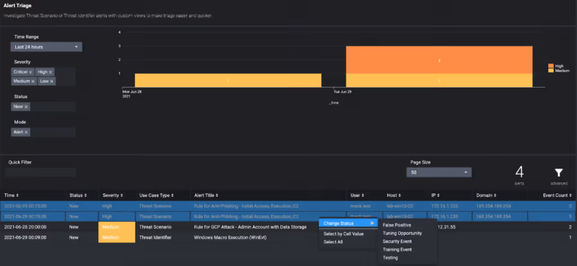Open the advanced filter funnel icon
The height and width of the screenshot is (266, 577).
[558, 173]
